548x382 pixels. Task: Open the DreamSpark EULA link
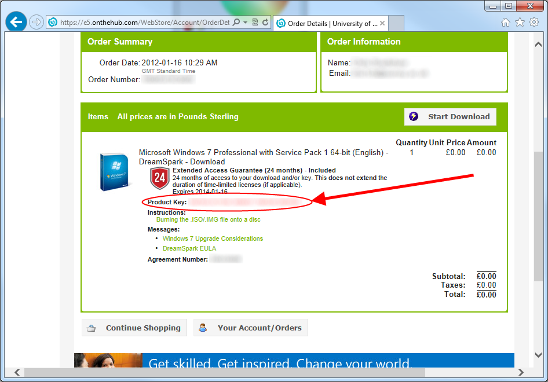point(189,248)
